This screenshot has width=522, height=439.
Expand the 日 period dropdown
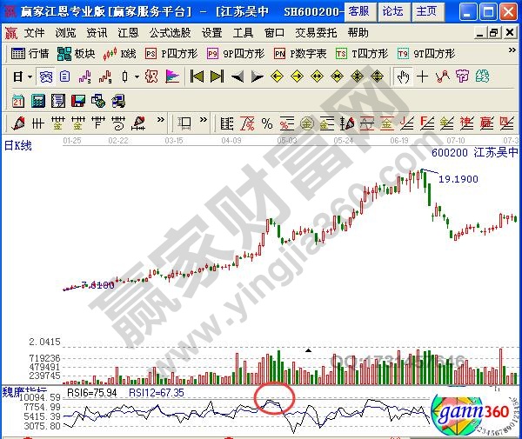pos(23,76)
